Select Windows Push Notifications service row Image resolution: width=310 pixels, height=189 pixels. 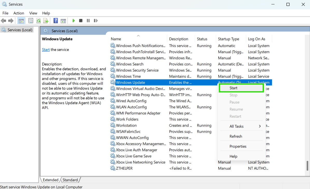[191, 45]
